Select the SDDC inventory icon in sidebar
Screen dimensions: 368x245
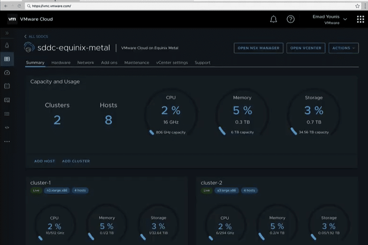click(x=7, y=59)
